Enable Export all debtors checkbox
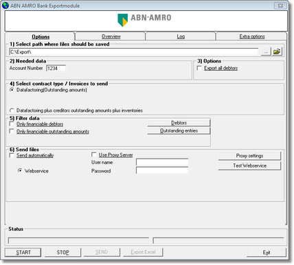The height and width of the screenshot is (265, 294). point(199,68)
